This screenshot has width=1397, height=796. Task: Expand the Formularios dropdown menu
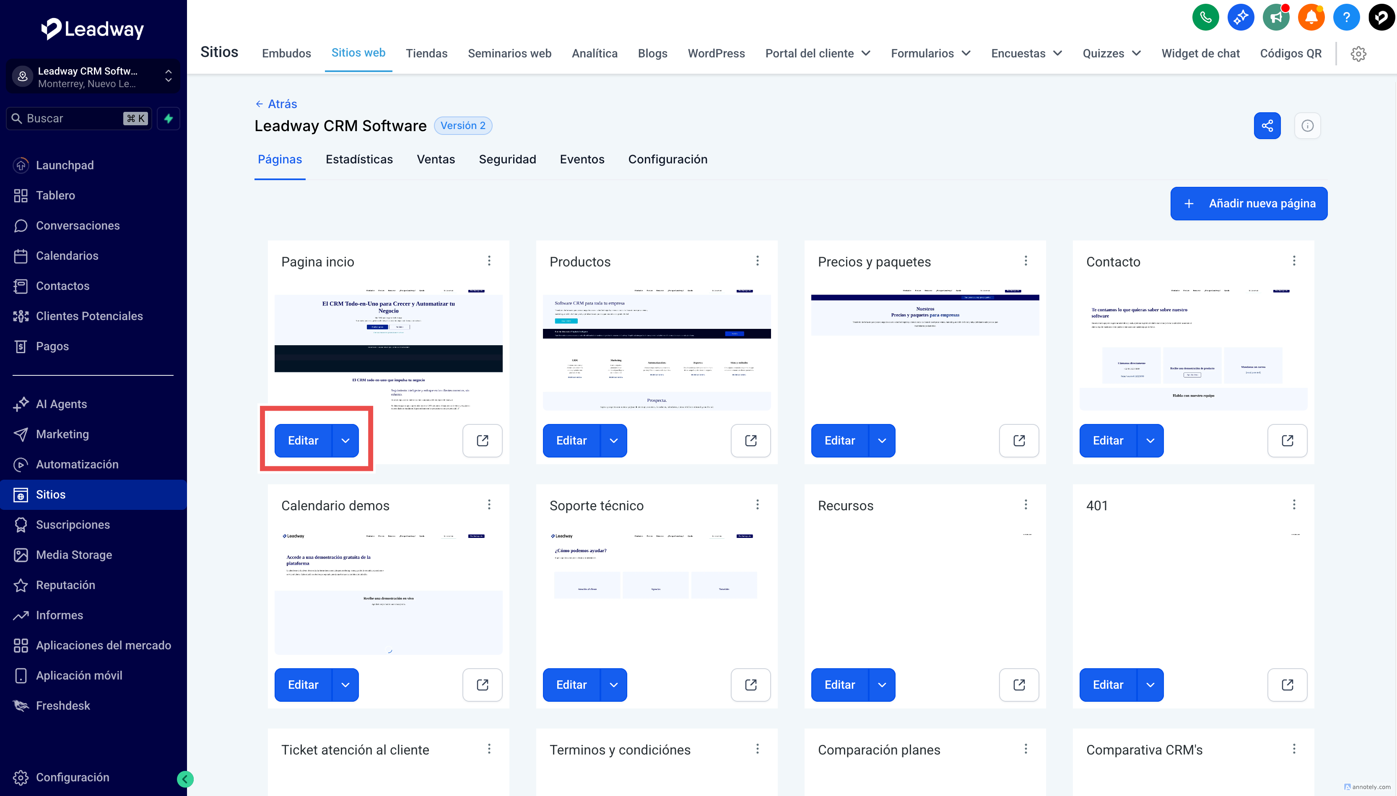click(x=930, y=54)
